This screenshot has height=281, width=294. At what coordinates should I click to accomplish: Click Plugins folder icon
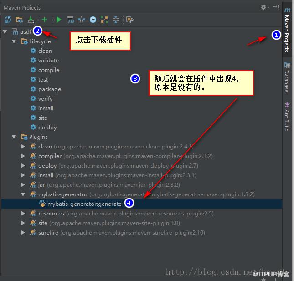pos(24,137)
